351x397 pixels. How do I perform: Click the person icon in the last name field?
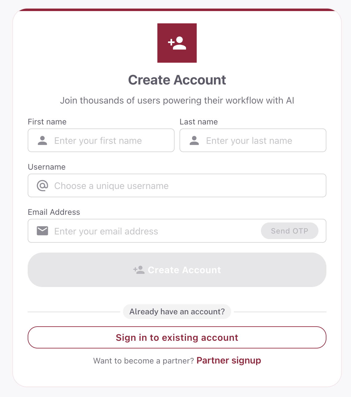point(194,140)
